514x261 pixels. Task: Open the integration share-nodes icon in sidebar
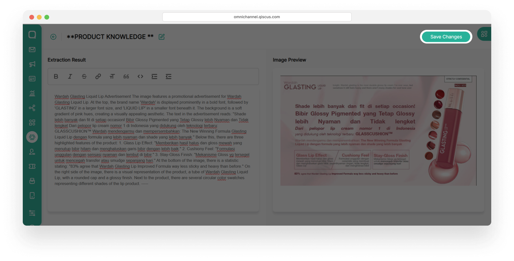(32, 108)
